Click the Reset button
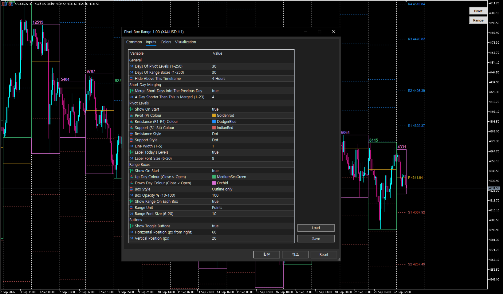The width and height of the screenshot is (503, 294). (x=324, y=255)
